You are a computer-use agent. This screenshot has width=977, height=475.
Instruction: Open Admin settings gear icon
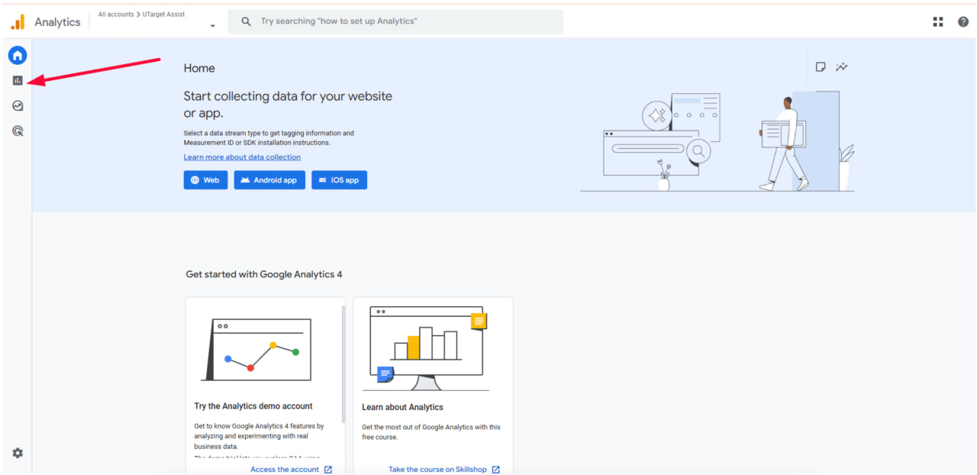click(18, 453)
